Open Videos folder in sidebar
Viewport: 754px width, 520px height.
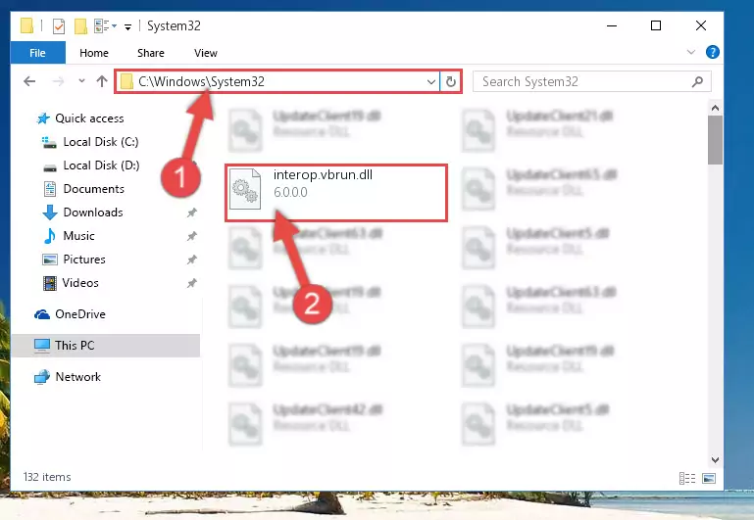[71, 283]
